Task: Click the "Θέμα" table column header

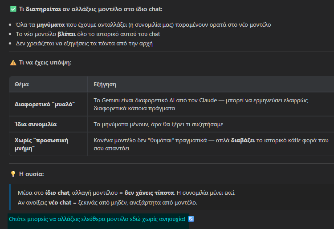Action: (x=22, y=84)
